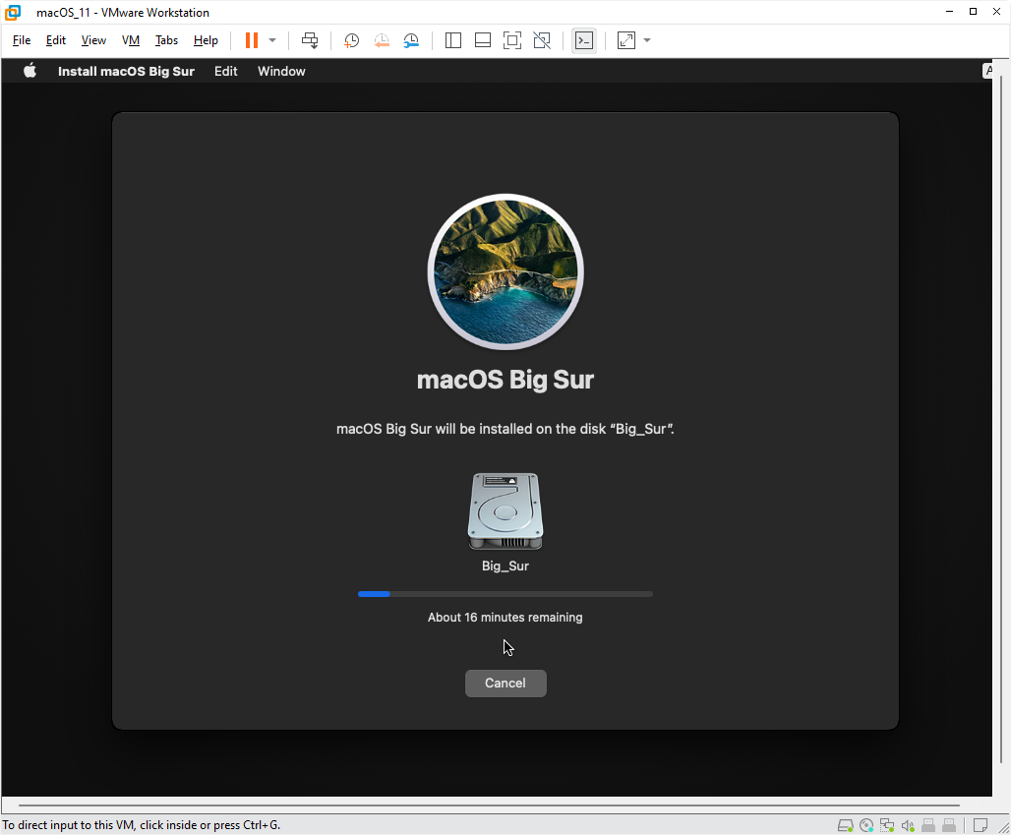Click the "macOS Big Sur" heading

pos(505,380)
